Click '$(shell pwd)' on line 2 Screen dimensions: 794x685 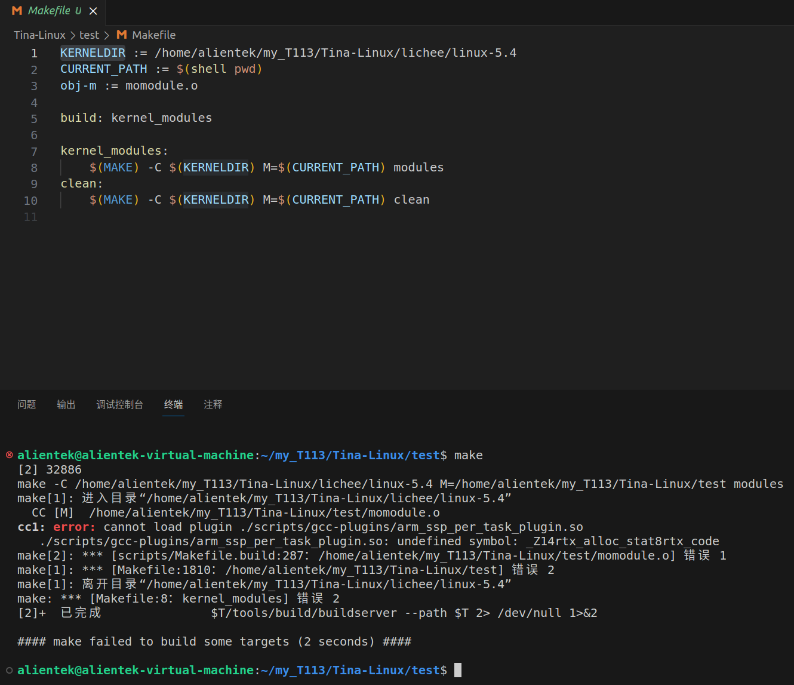[219, 69]
